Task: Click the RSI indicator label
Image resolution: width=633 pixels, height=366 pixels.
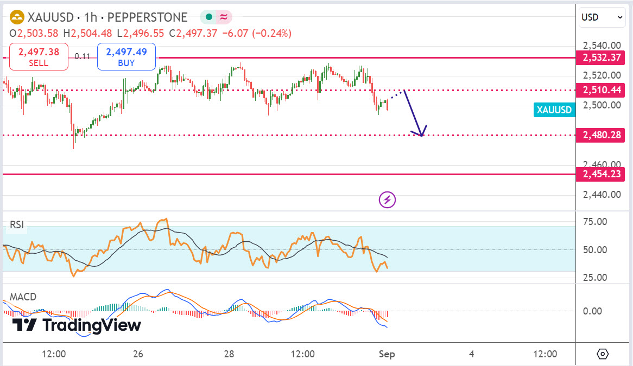Action: [x=17, y=224]
